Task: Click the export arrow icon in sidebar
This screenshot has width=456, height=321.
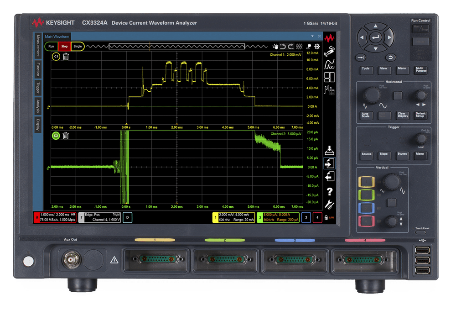Action: (x=330, y=177)
